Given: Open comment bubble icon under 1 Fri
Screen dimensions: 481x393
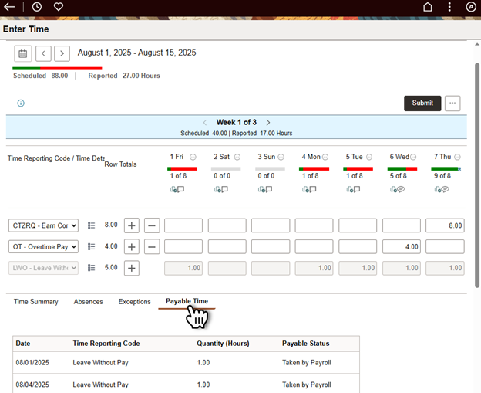Looking at the screenshot, I should 180,189.
